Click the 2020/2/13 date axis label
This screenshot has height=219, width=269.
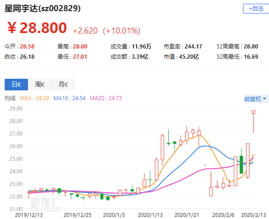coord(254,215)
